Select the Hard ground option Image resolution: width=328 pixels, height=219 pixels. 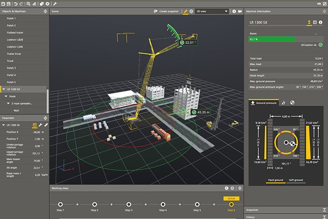[x=275, y=179]
